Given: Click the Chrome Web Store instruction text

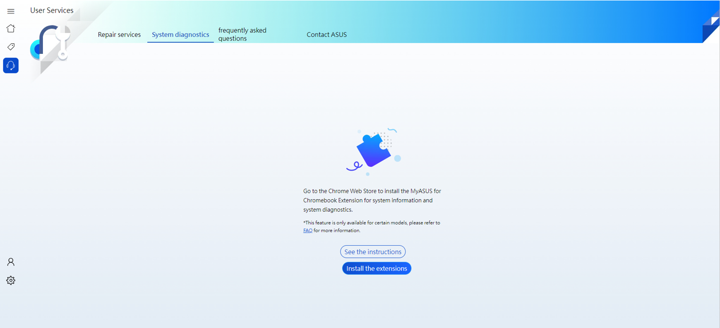Looking at the screenshot, I should [x=372, y=200].
